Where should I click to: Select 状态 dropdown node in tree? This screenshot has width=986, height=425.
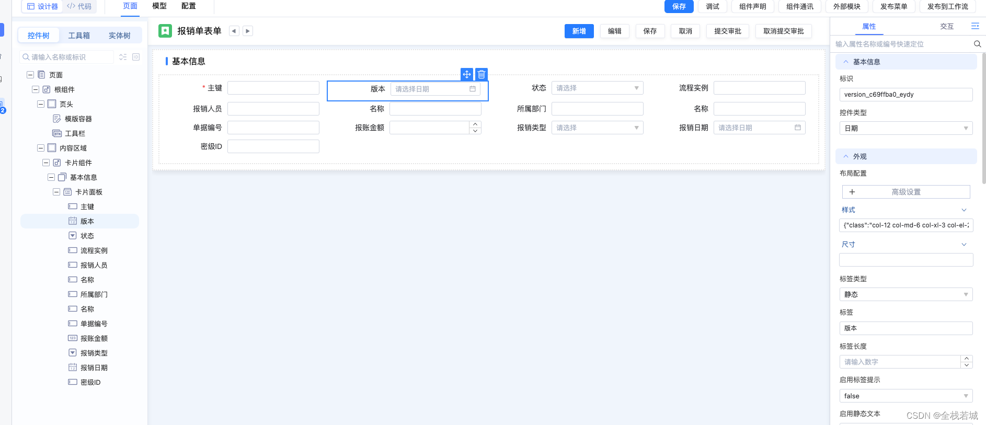tap(81, 236)
